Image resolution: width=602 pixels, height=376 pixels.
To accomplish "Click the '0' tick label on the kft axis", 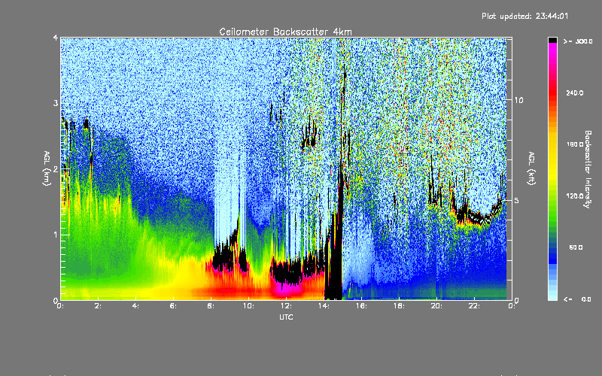I will tap(517, 300).
